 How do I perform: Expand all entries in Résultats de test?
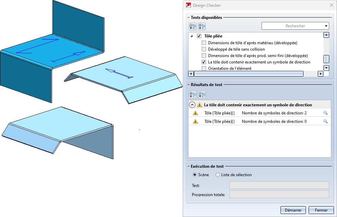click(193, 94)
